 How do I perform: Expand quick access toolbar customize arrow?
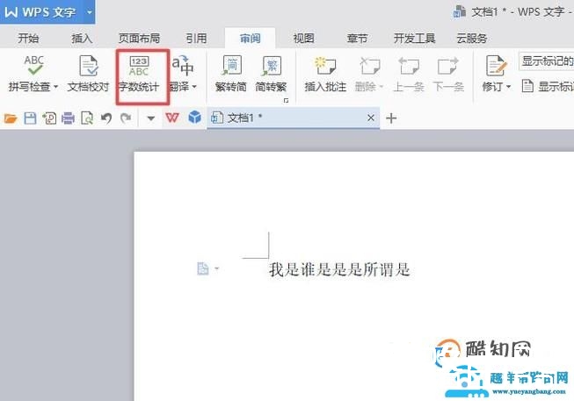point(151,118)
